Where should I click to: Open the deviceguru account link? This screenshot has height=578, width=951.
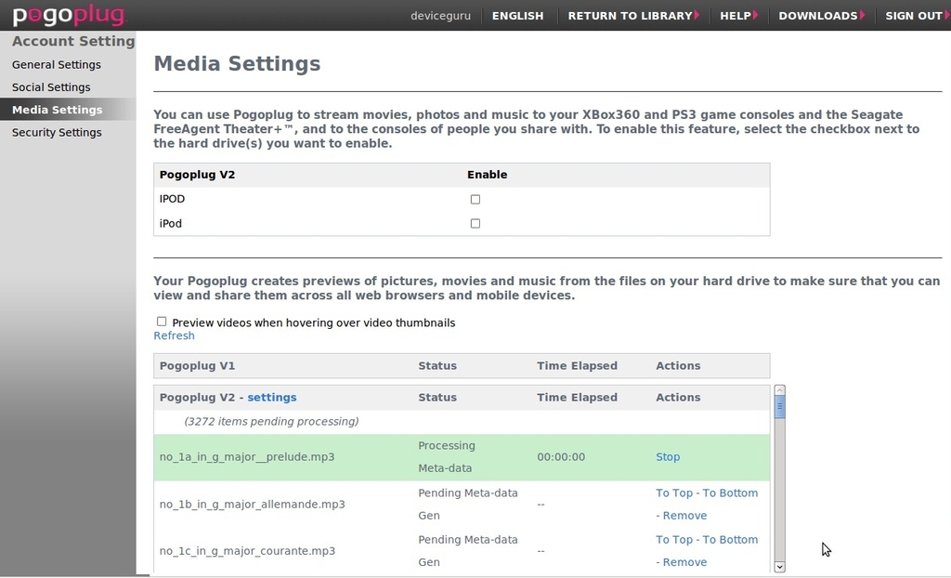coord(440,16)
